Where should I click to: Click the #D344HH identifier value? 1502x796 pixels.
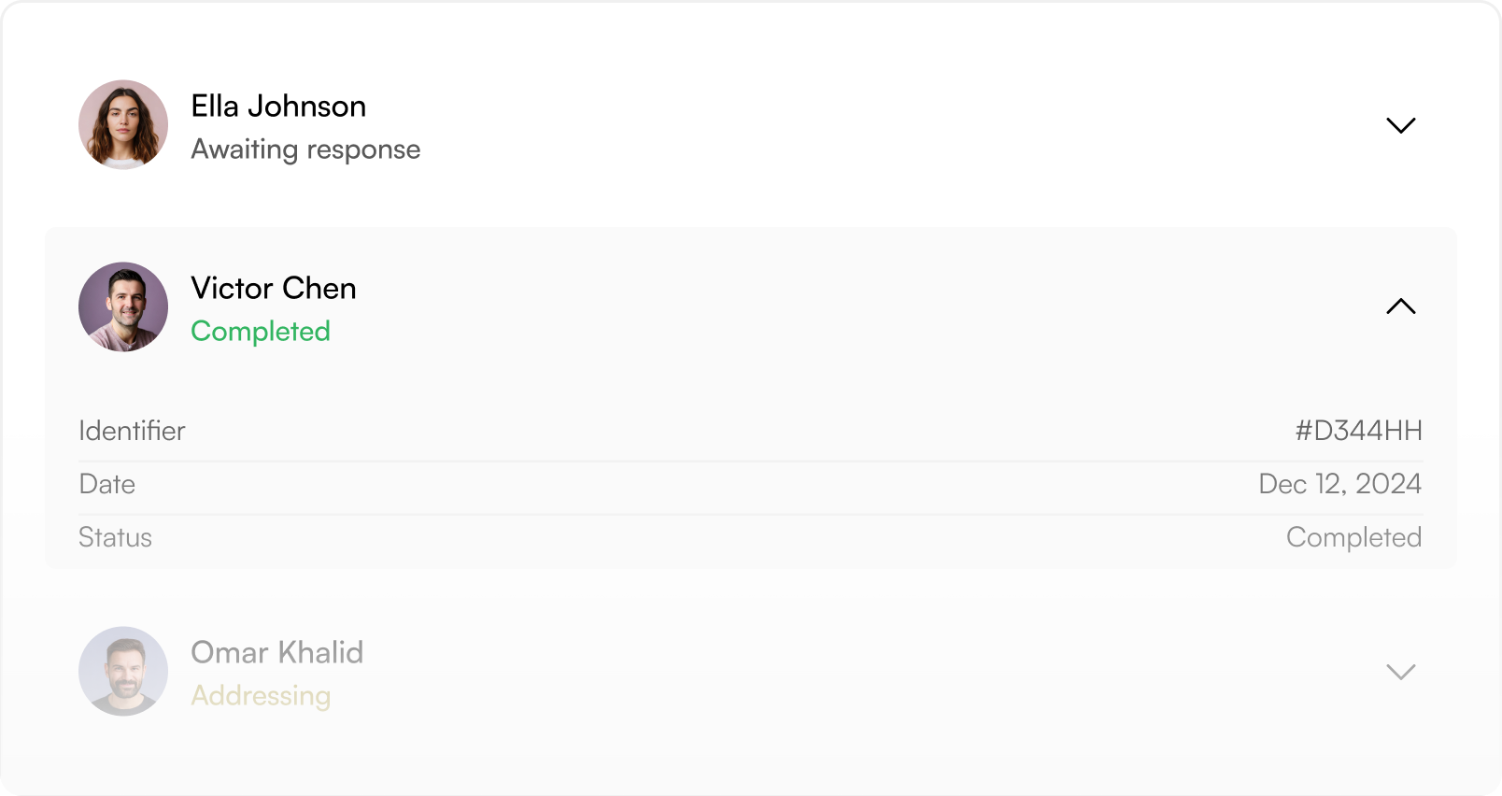coord(1358,431)
